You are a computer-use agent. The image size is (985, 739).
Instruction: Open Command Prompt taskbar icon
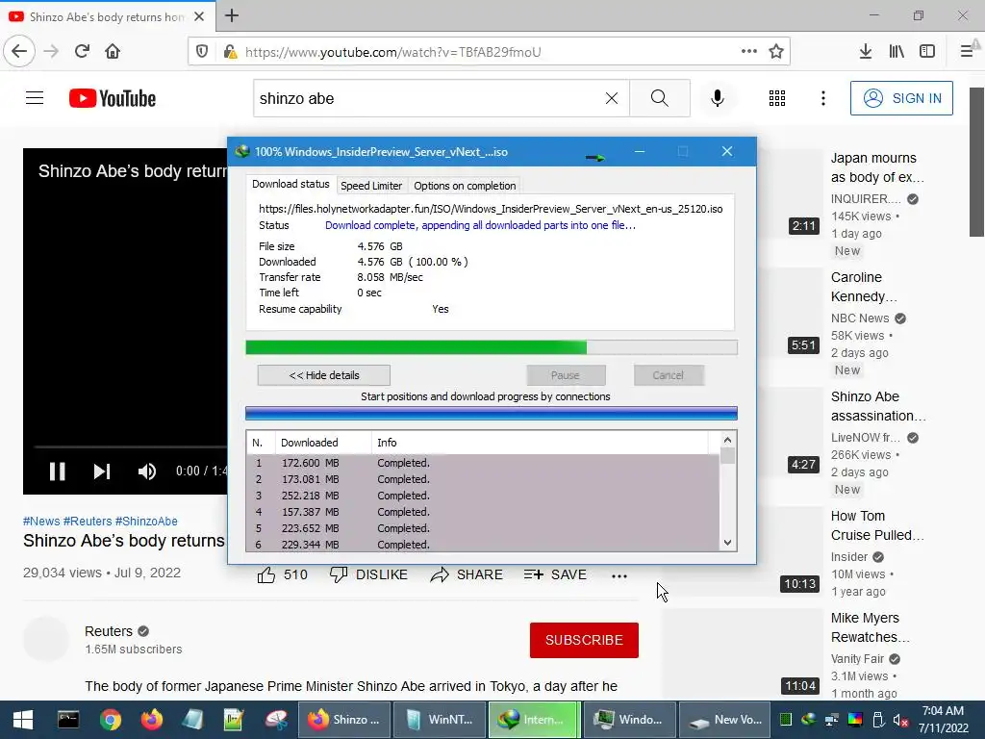tap(68, 720)
